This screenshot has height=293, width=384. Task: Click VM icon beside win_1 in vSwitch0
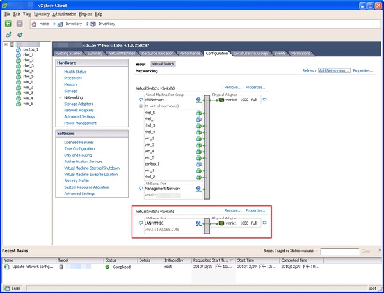click(199, 171)
